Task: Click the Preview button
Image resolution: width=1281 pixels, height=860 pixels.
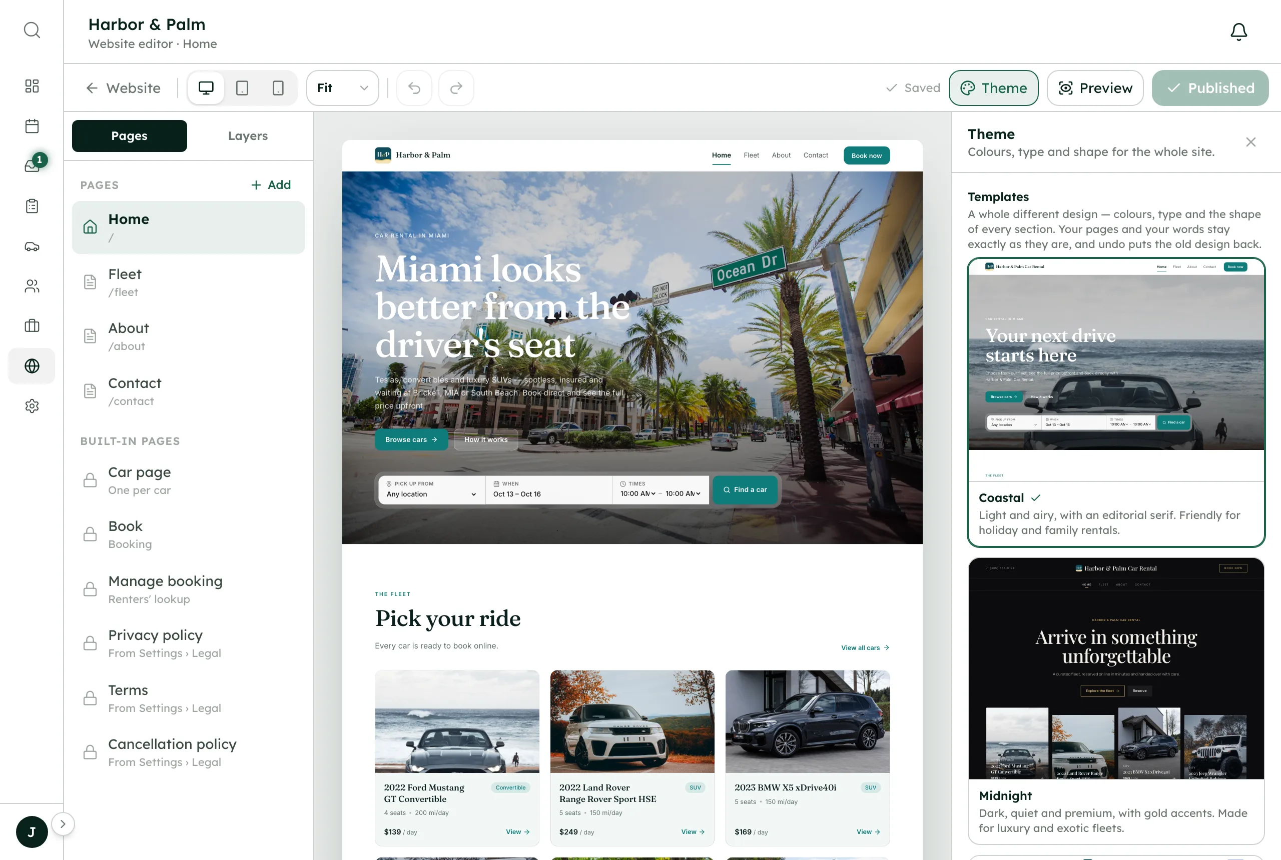Action: click(x=1095, y=88)
